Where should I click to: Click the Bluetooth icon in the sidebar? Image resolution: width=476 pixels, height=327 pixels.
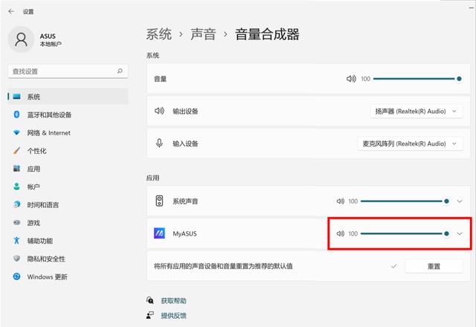16,114
